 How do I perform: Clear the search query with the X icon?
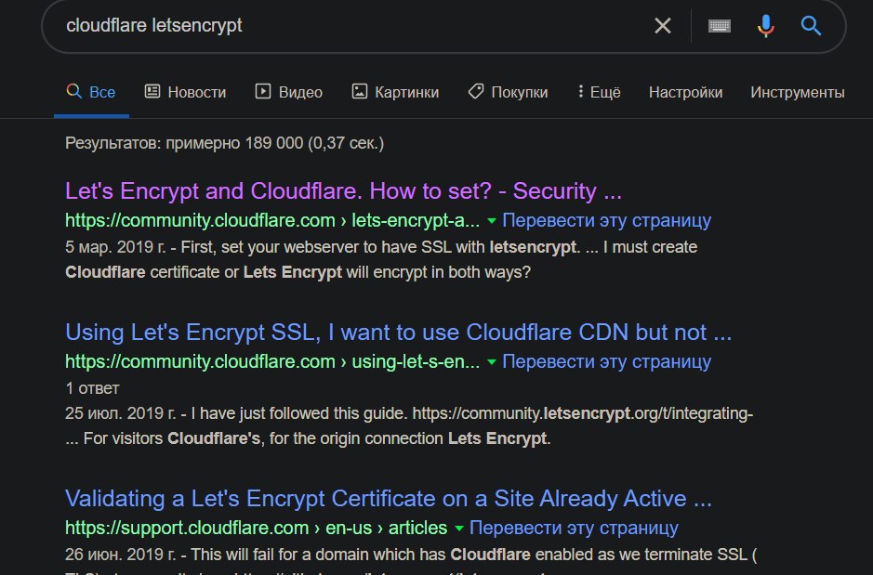pyautogui.click(x=663, y=26)
